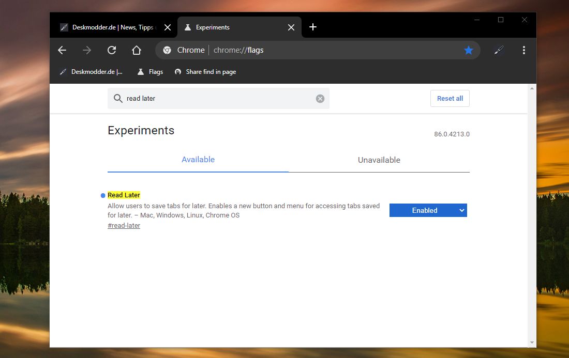Switch to the Deskmodder.de News tab
The width and height of the screenshot is (569, 358).
tap(113, 27)
